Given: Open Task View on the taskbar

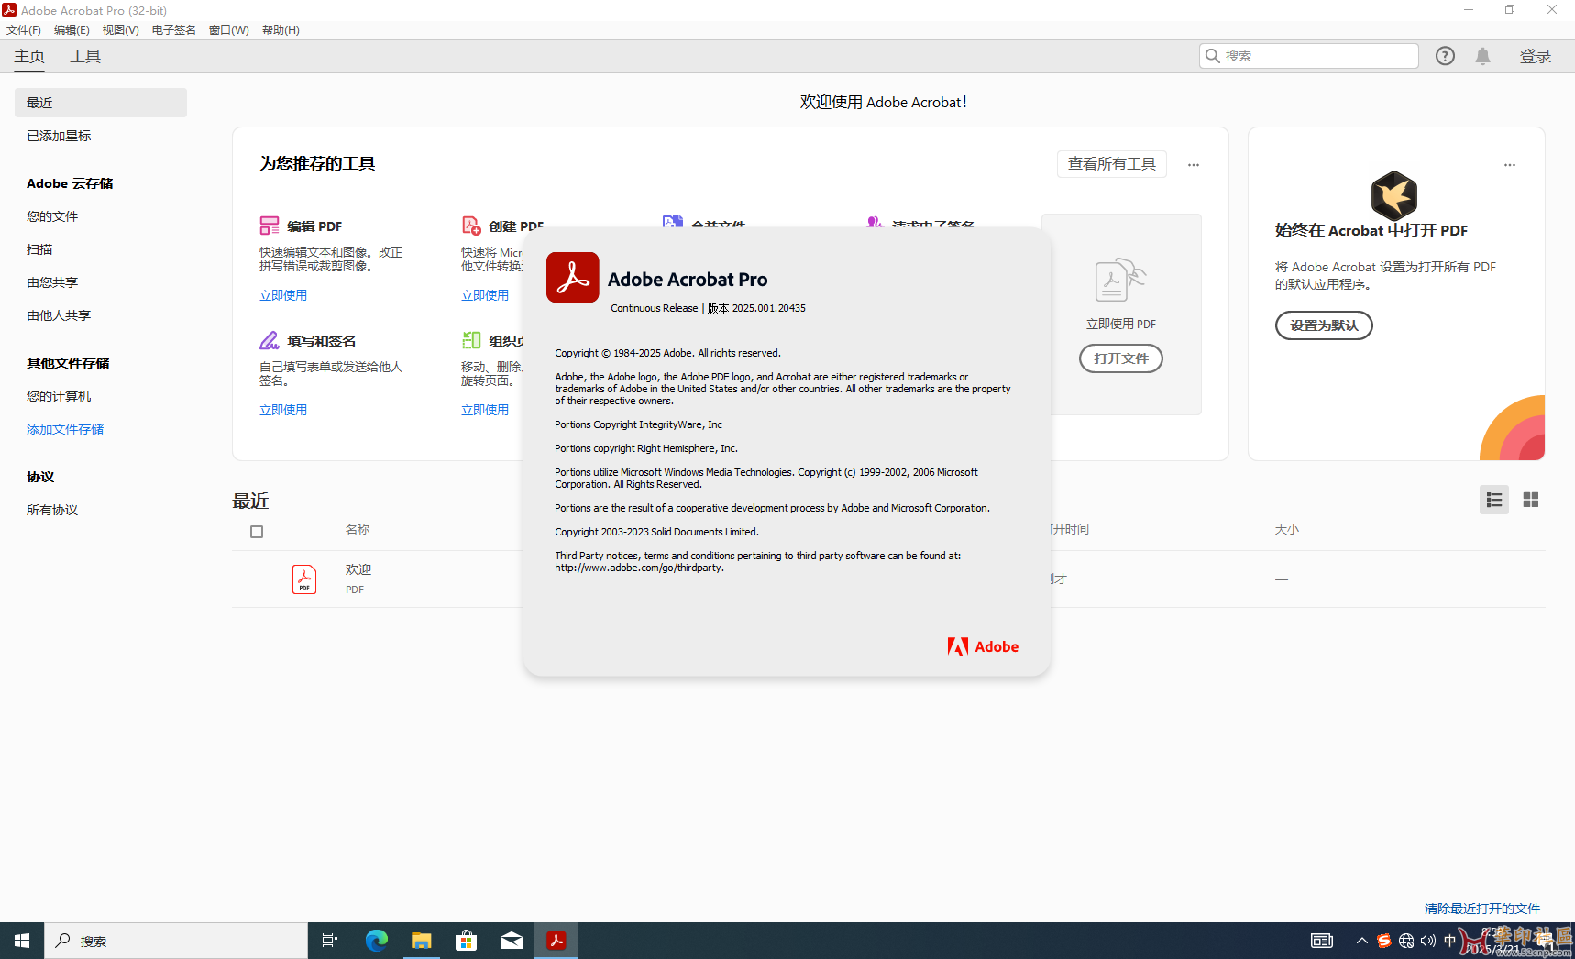Looking at the screenshot, I should click(x=330, y=941).
